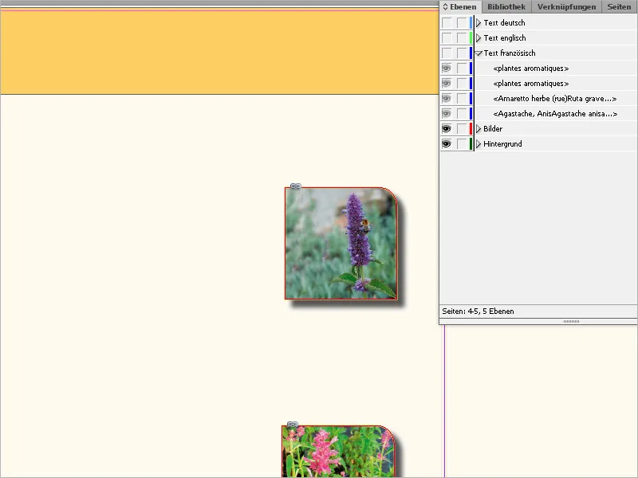Expand the Bilder layer
The width and height of the screenshot is (638, 478).
coord(478,129)
